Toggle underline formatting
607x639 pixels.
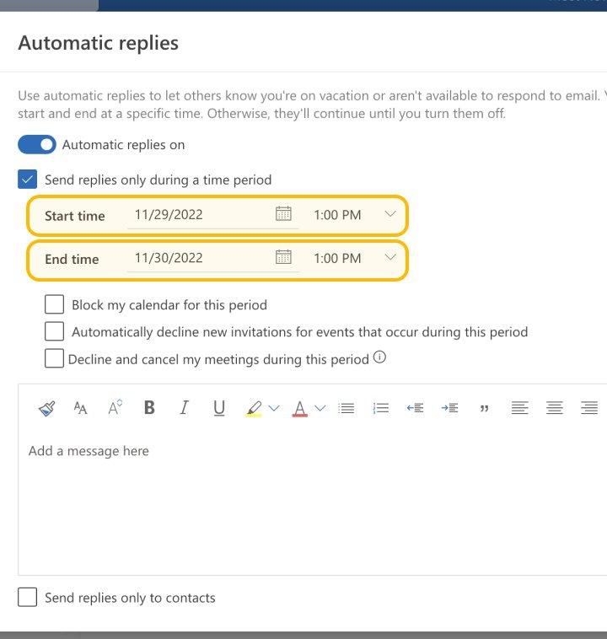pos(219,408)
